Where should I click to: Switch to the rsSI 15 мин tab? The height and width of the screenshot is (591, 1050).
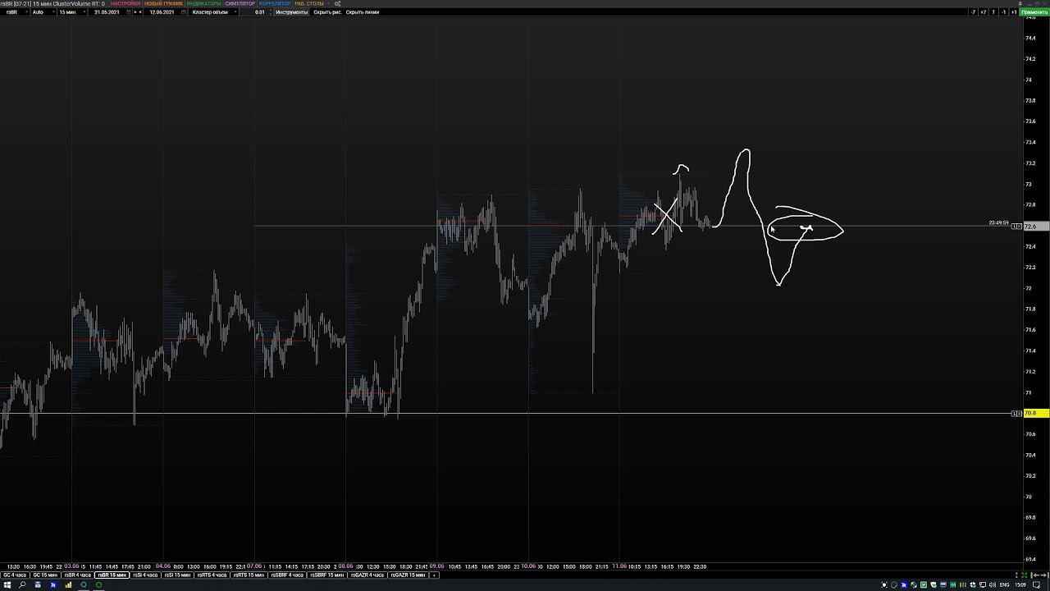(x=177, y=575)
